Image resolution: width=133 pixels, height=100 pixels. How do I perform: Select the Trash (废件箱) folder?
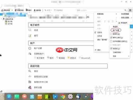pyautogui.click(x=9, y=21)
